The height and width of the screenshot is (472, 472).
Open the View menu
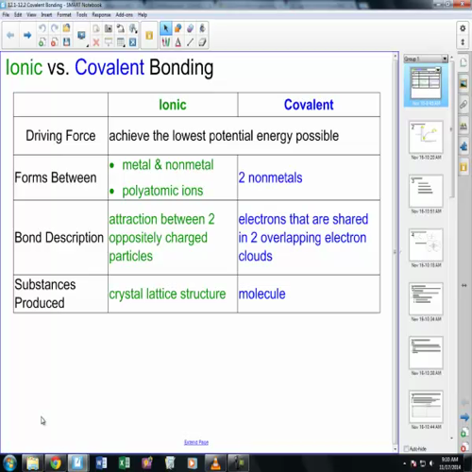[31, 15]
